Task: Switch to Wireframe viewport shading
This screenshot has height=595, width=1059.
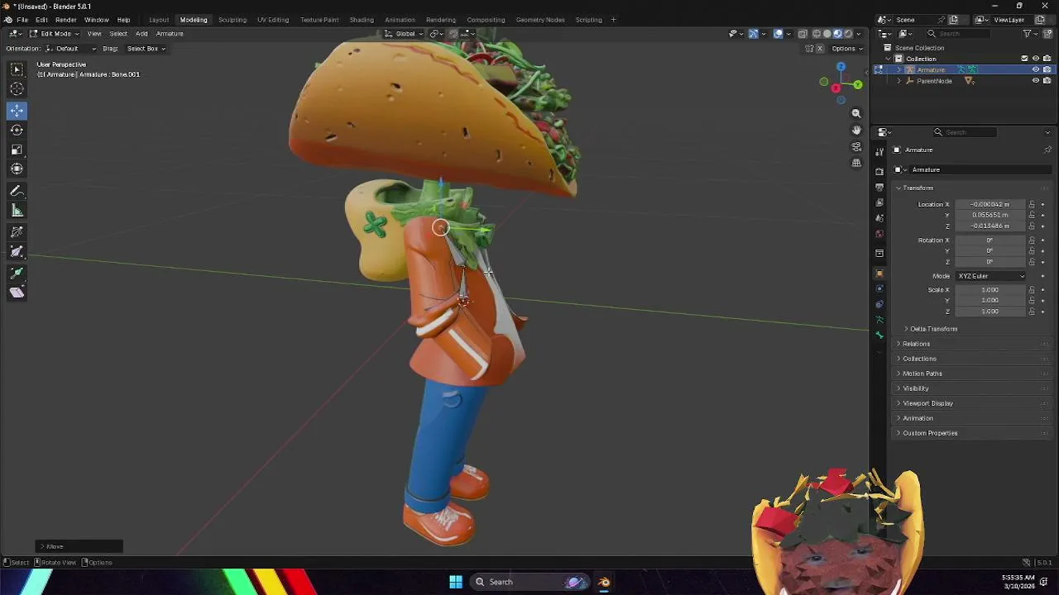Action: pos(817,34)
